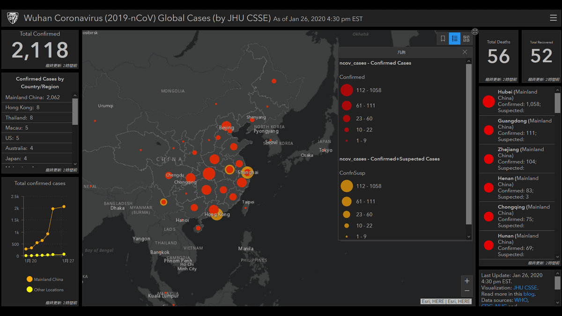
Task: Select Hong Kong: 8 row
Action: (x=37, y=108)
